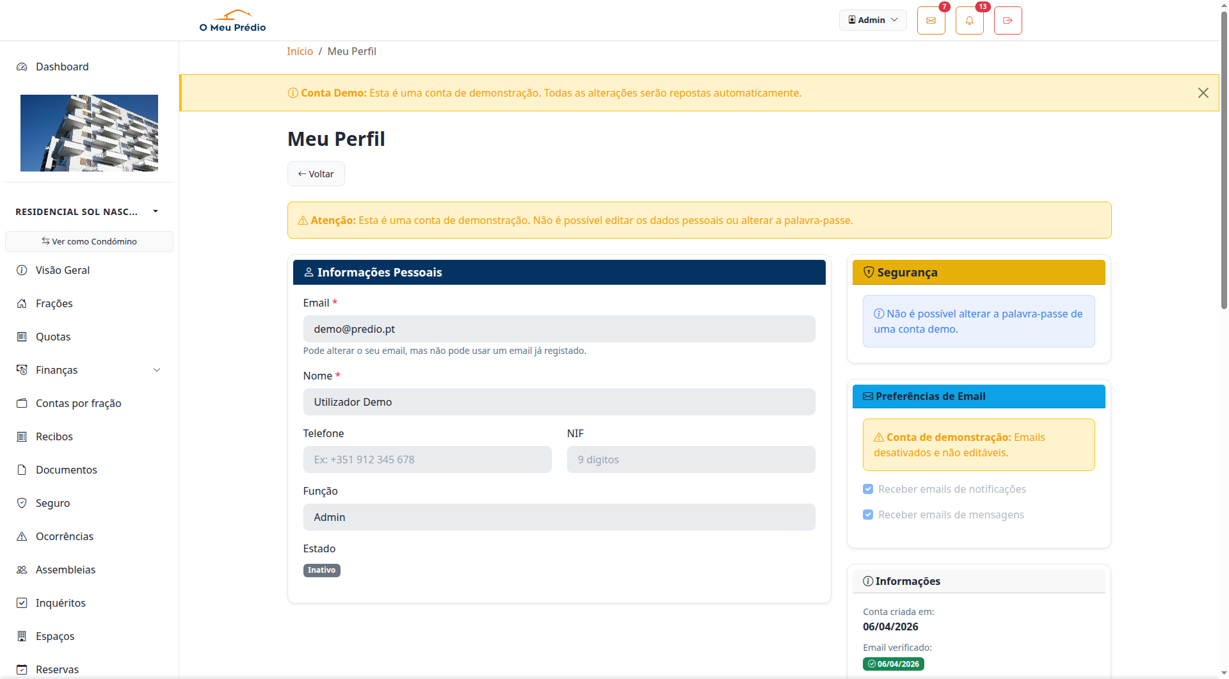
Task: Click the Telefone input field
Action: click(427, 459)
